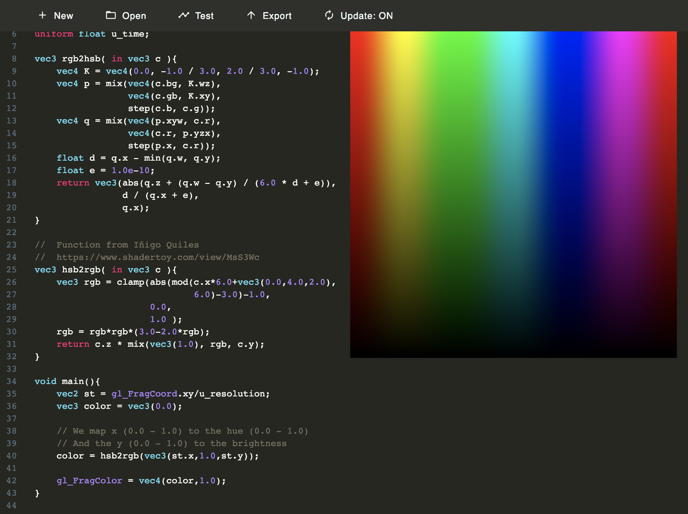Click 'step(p.x, c.r));' line
The image size is (688, 514).
pyautogui.click(x=171, y=146)
